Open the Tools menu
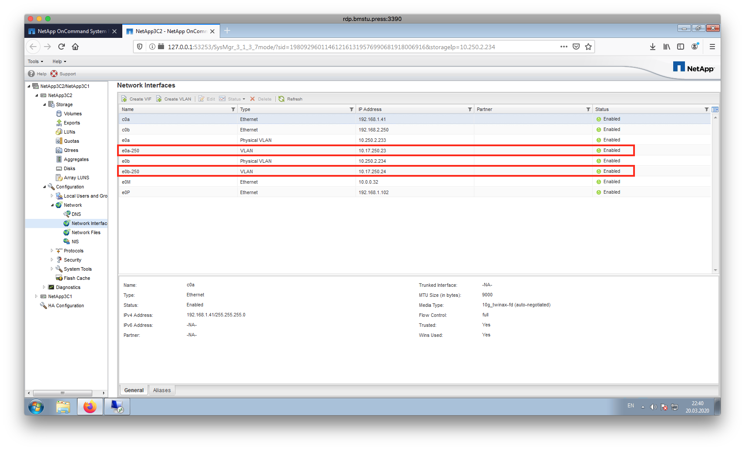Image resolution: width=745 pixels, height=450 pixels. coord(35,61)
